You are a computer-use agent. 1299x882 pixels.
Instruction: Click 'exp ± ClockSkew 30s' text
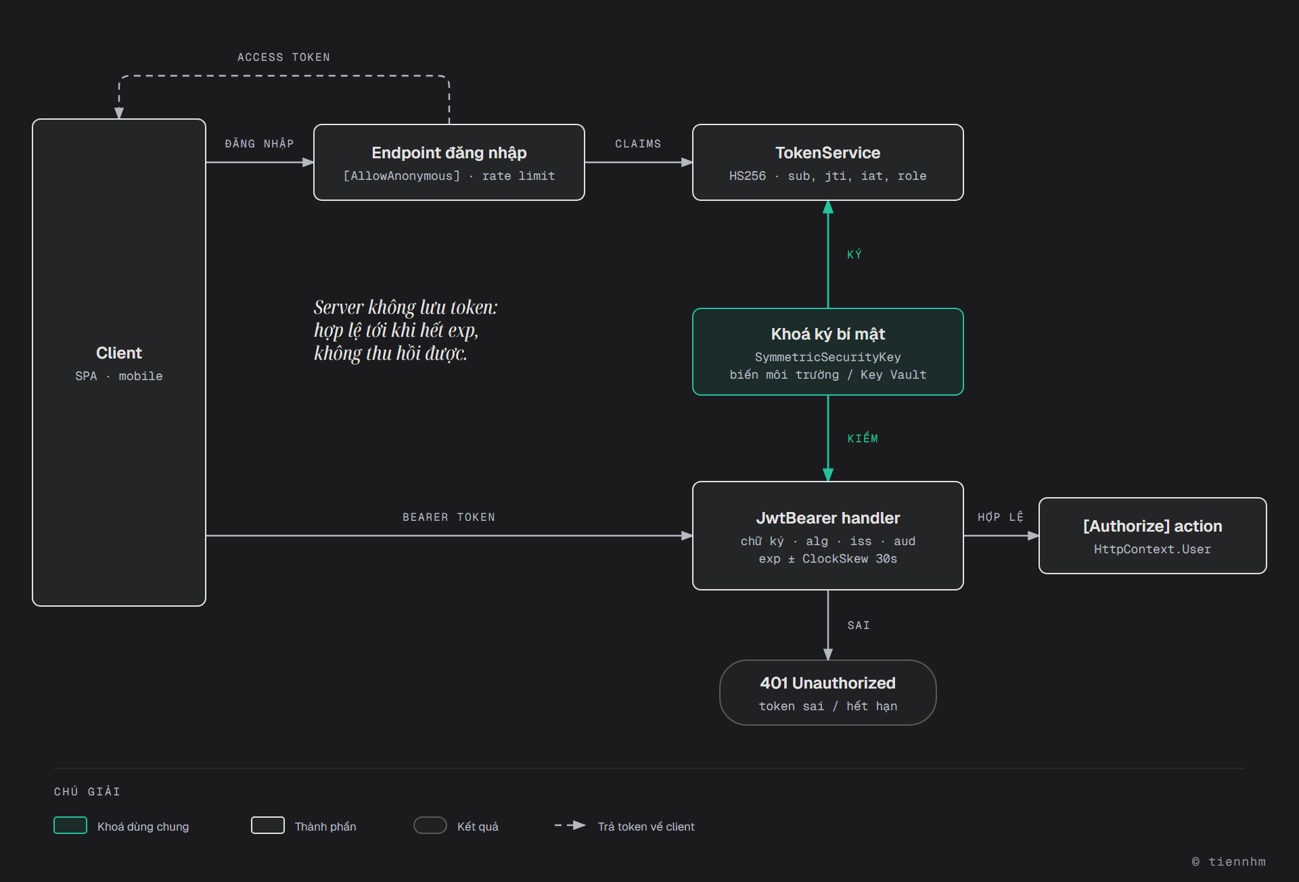click(x=828, y=559)
